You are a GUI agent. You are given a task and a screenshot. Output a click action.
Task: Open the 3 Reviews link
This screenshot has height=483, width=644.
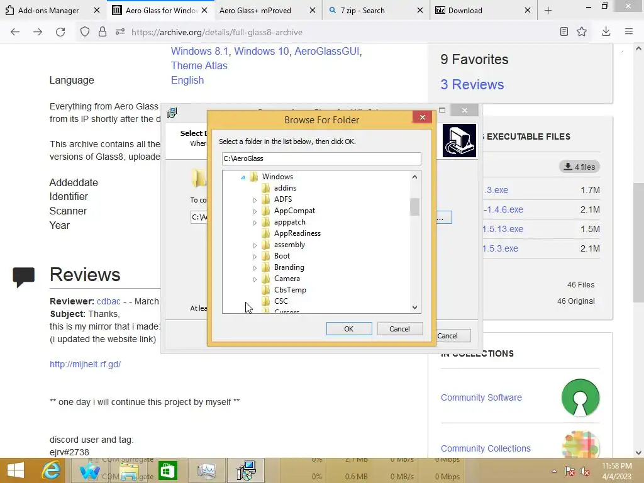472,84
